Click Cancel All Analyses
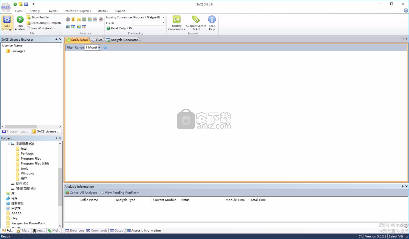 (x=81, y=193)
